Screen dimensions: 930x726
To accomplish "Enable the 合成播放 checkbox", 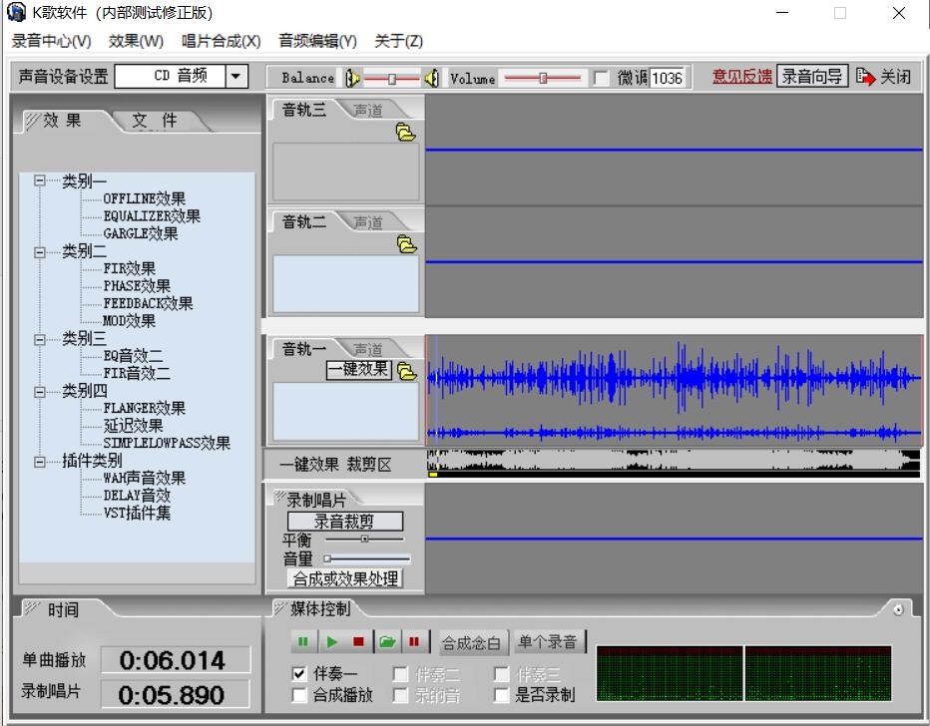I will (x=299, y=695).
